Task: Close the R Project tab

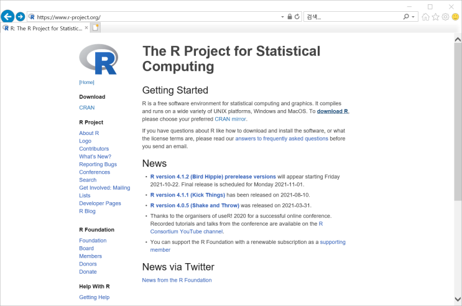Action: click(86, 28)
